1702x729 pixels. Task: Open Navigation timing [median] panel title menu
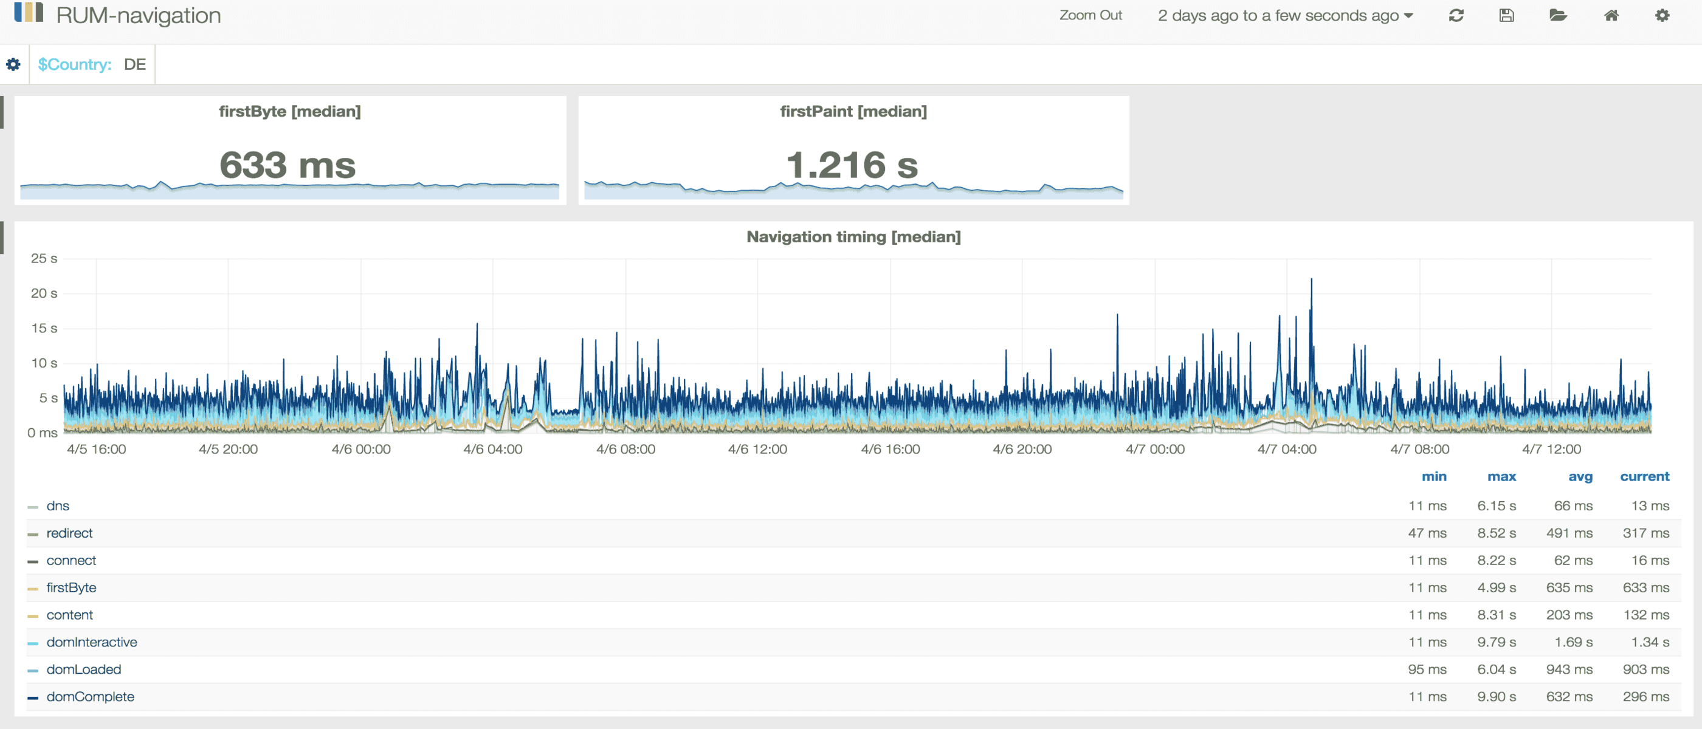(853, 236)
